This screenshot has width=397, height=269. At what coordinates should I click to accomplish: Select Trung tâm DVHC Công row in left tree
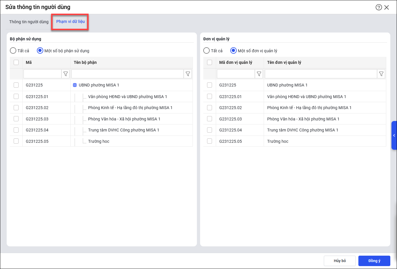[x=123, y=130]
